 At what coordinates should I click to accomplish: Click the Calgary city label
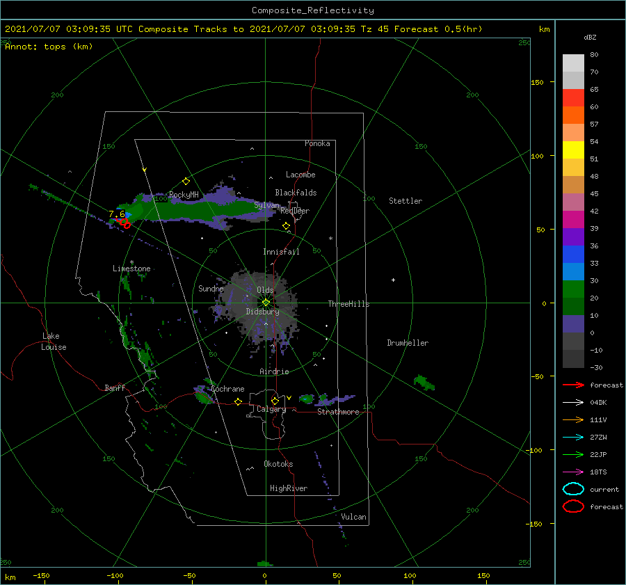(x=271, y=409)
